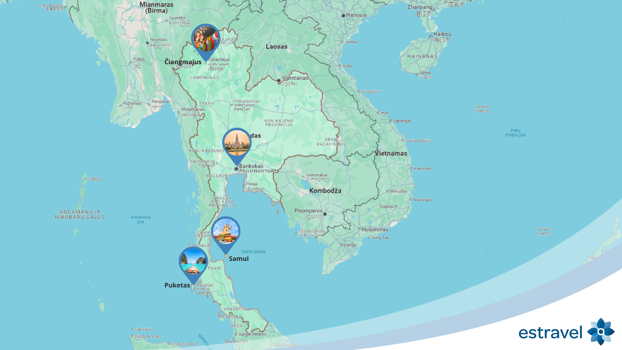Click the estravel flower logo icon

[x=601, y=332]
